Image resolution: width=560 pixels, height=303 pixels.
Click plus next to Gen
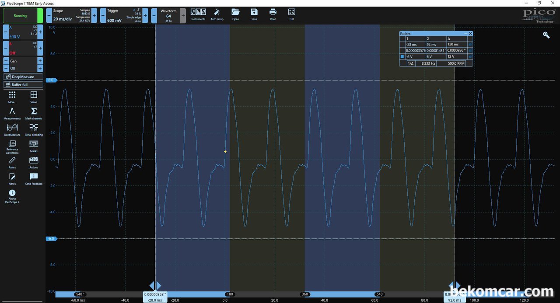[x=40, y=61]
